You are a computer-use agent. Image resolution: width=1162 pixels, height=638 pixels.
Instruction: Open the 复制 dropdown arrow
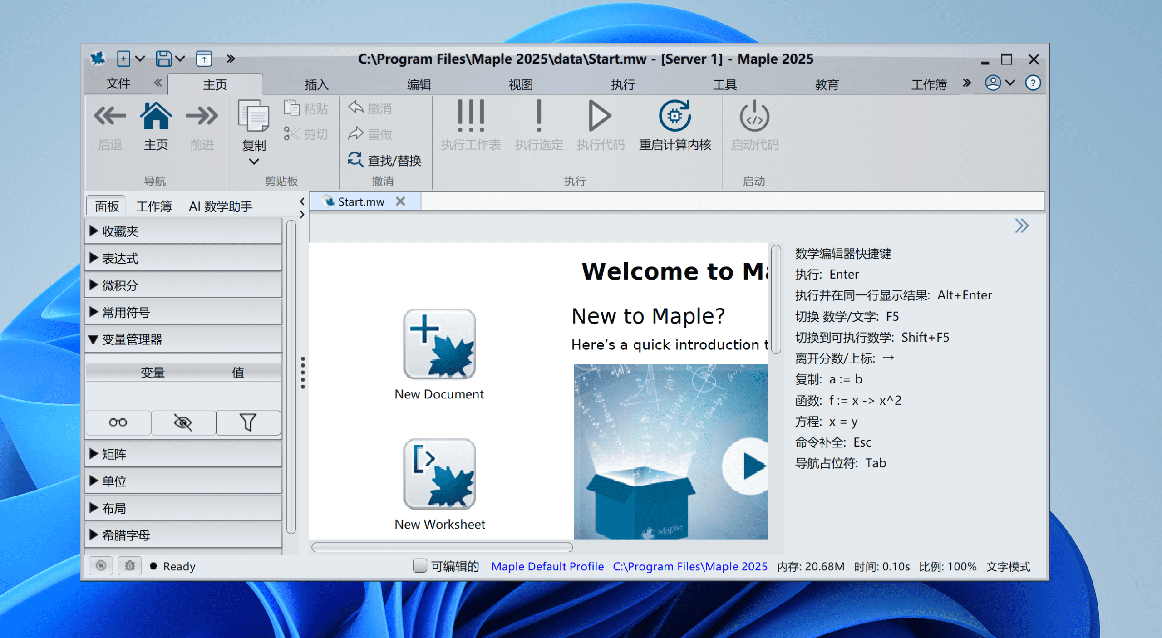pos(254,162)
